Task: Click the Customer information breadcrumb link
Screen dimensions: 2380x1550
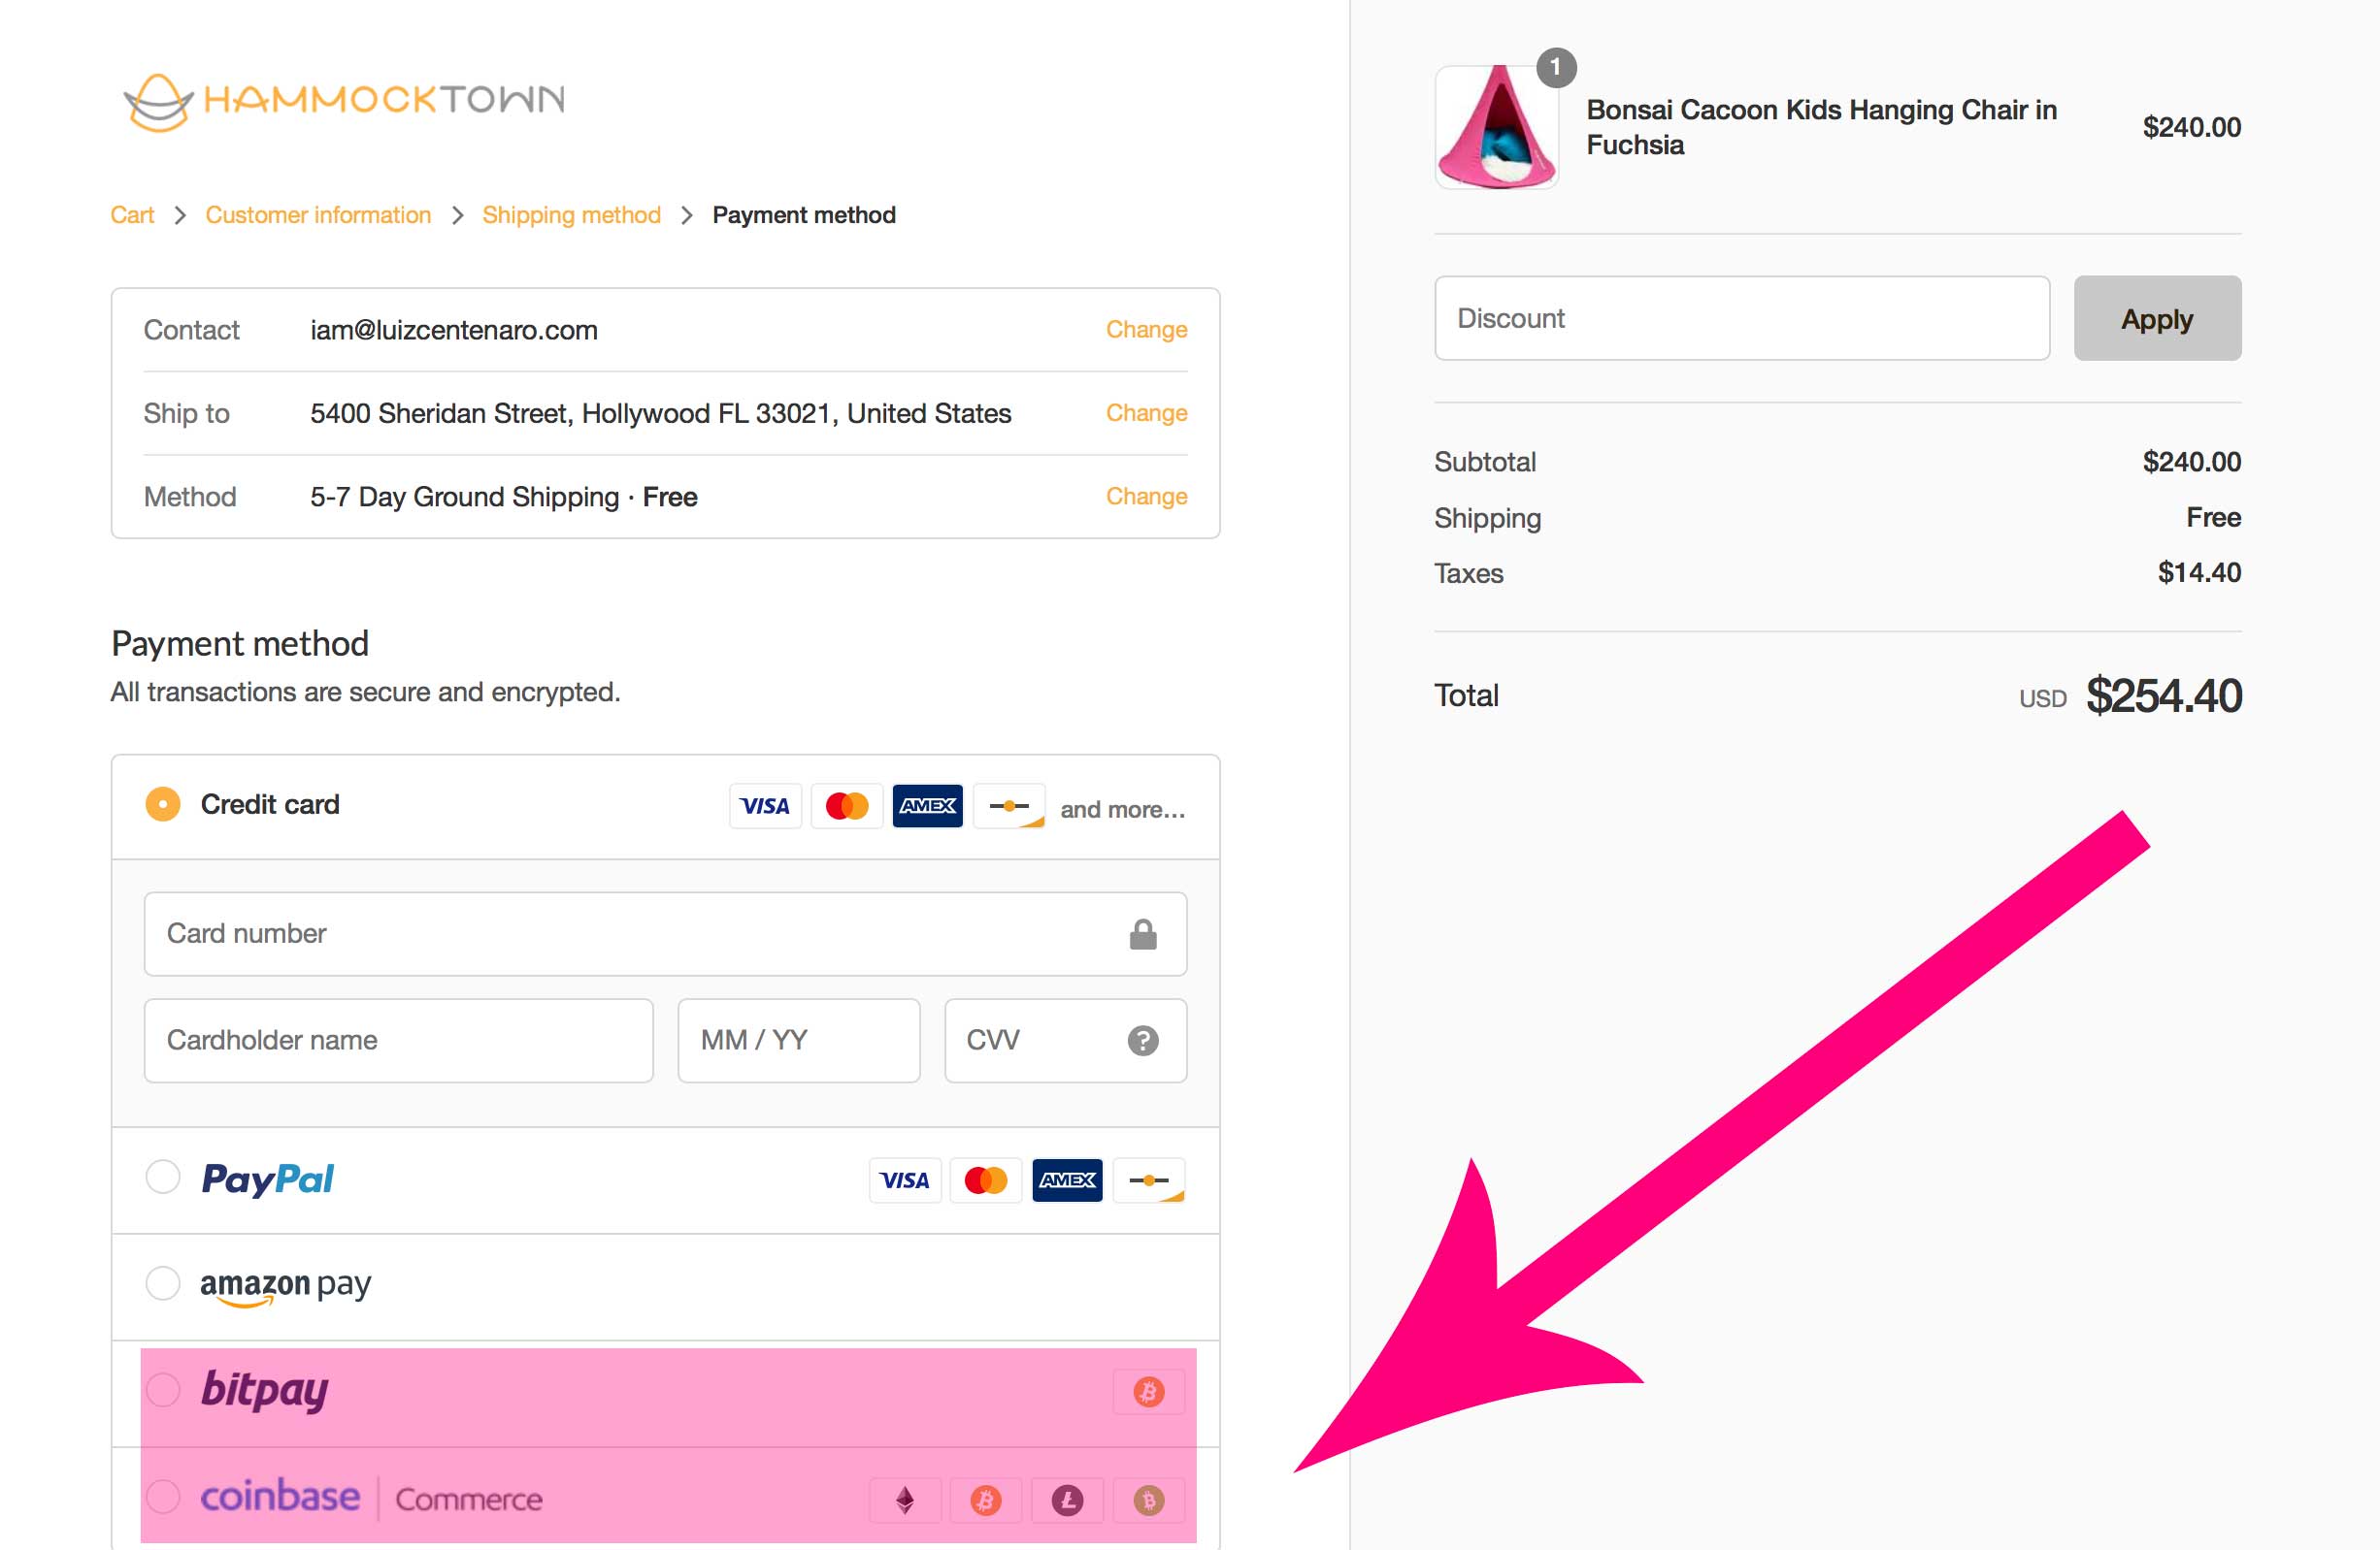Action: (317, 215)
